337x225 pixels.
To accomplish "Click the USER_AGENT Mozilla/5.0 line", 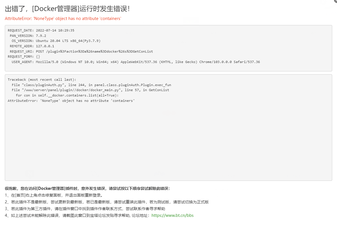I will coord(136,62).
